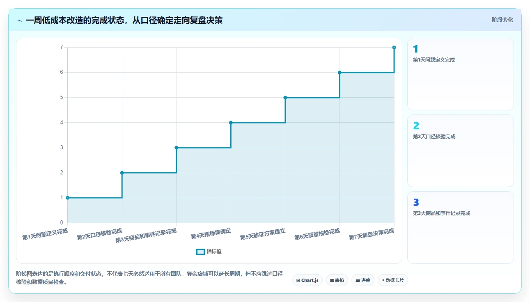Select the 数据卡片 tag chip
Screen dimensions: 530x302
(x=393, y=280)
